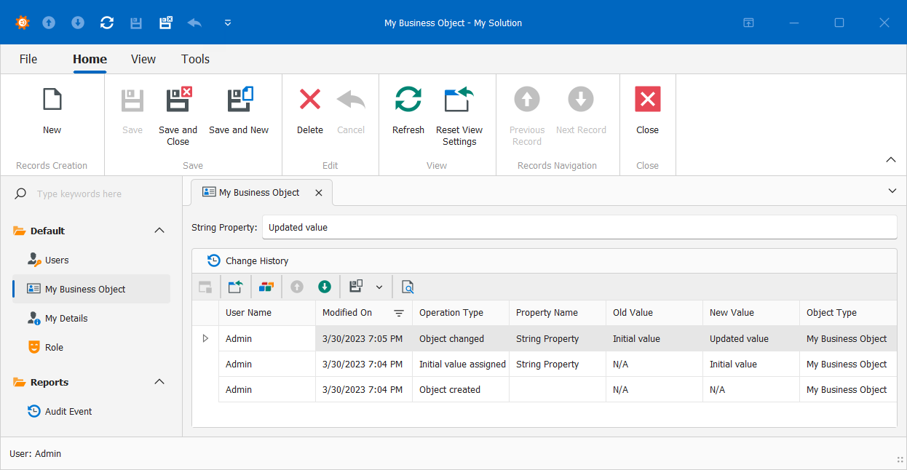Click the Object Type column header
The height and width of the screenshot is (470, 907).
pyautogui.click(x=848, y=313)
